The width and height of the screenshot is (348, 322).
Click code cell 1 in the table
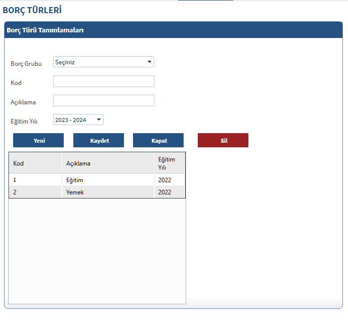(35, 180)
